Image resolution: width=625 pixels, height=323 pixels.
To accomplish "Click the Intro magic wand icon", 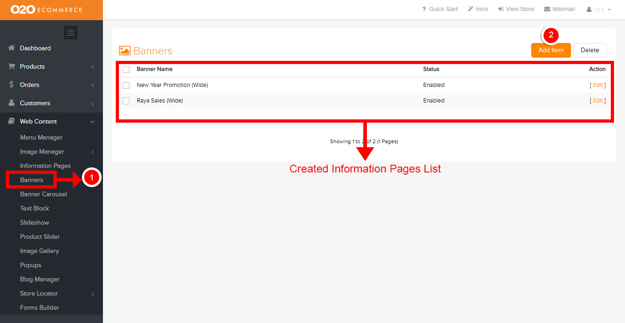I will point(471,9).
